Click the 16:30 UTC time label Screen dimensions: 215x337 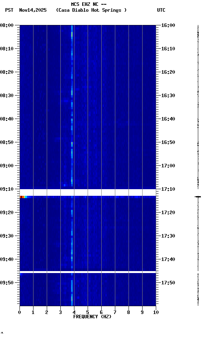point(168,96)
